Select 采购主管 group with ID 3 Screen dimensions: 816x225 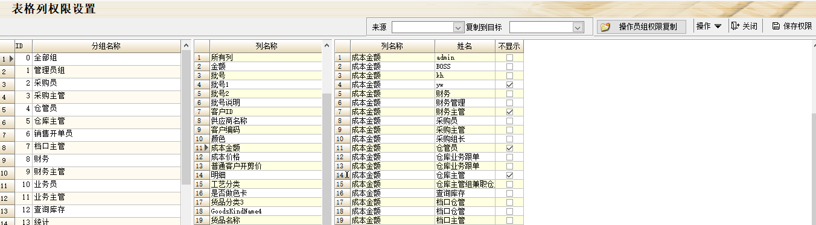coord(106,96)
